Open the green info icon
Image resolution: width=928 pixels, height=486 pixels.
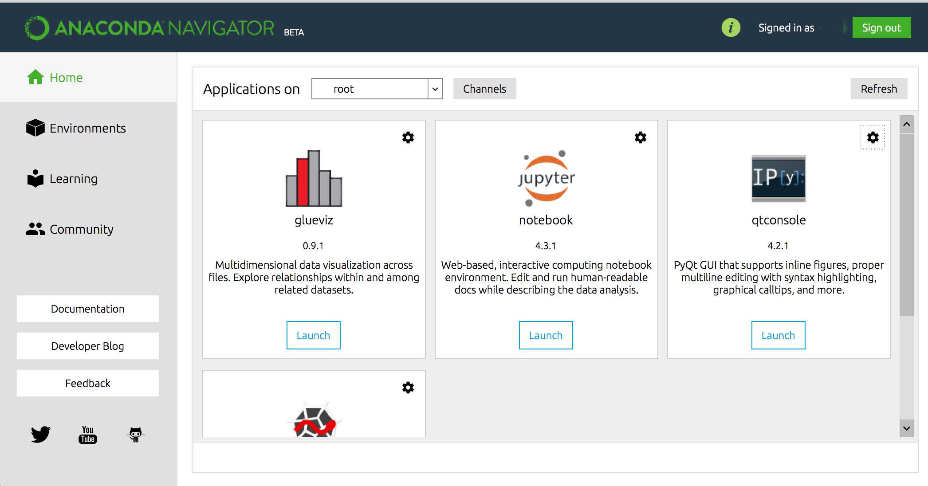(x=731, y=28)
